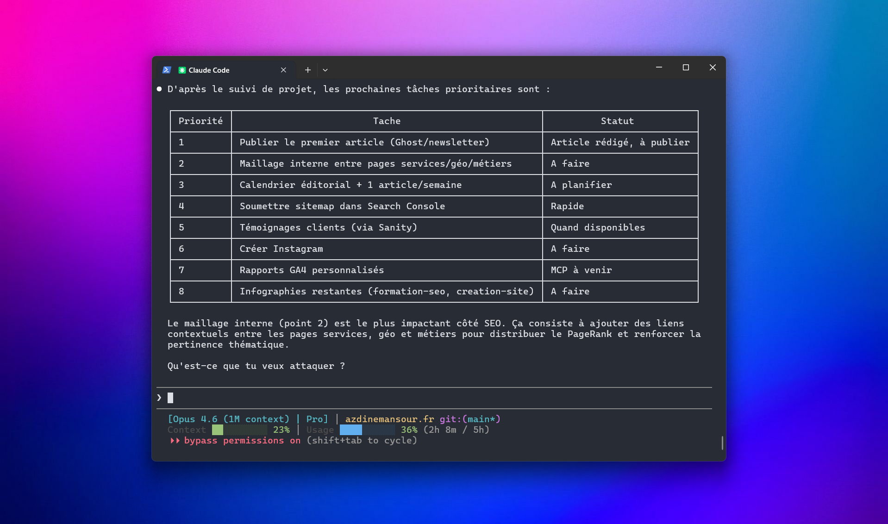
Task: Click the dim 'Context' label
Action: point(187,430)
